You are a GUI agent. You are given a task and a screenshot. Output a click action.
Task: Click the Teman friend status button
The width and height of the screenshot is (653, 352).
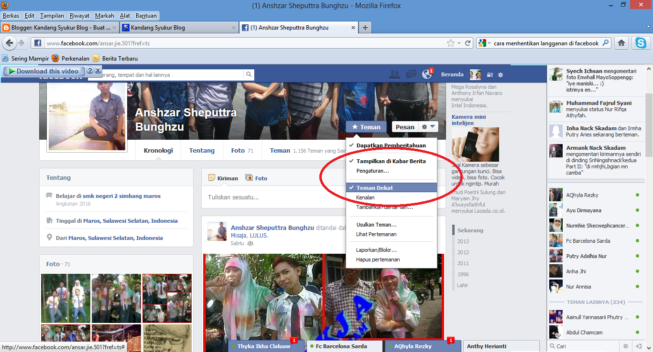pos(366,127)
